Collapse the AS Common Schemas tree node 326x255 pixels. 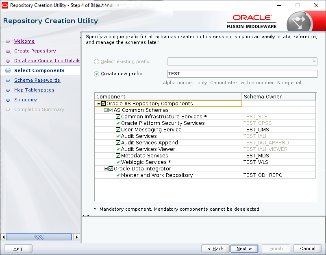106,110
